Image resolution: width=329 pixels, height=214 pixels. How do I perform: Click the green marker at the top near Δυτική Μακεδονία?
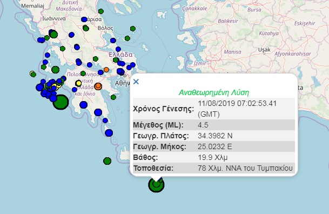(101, 11)
